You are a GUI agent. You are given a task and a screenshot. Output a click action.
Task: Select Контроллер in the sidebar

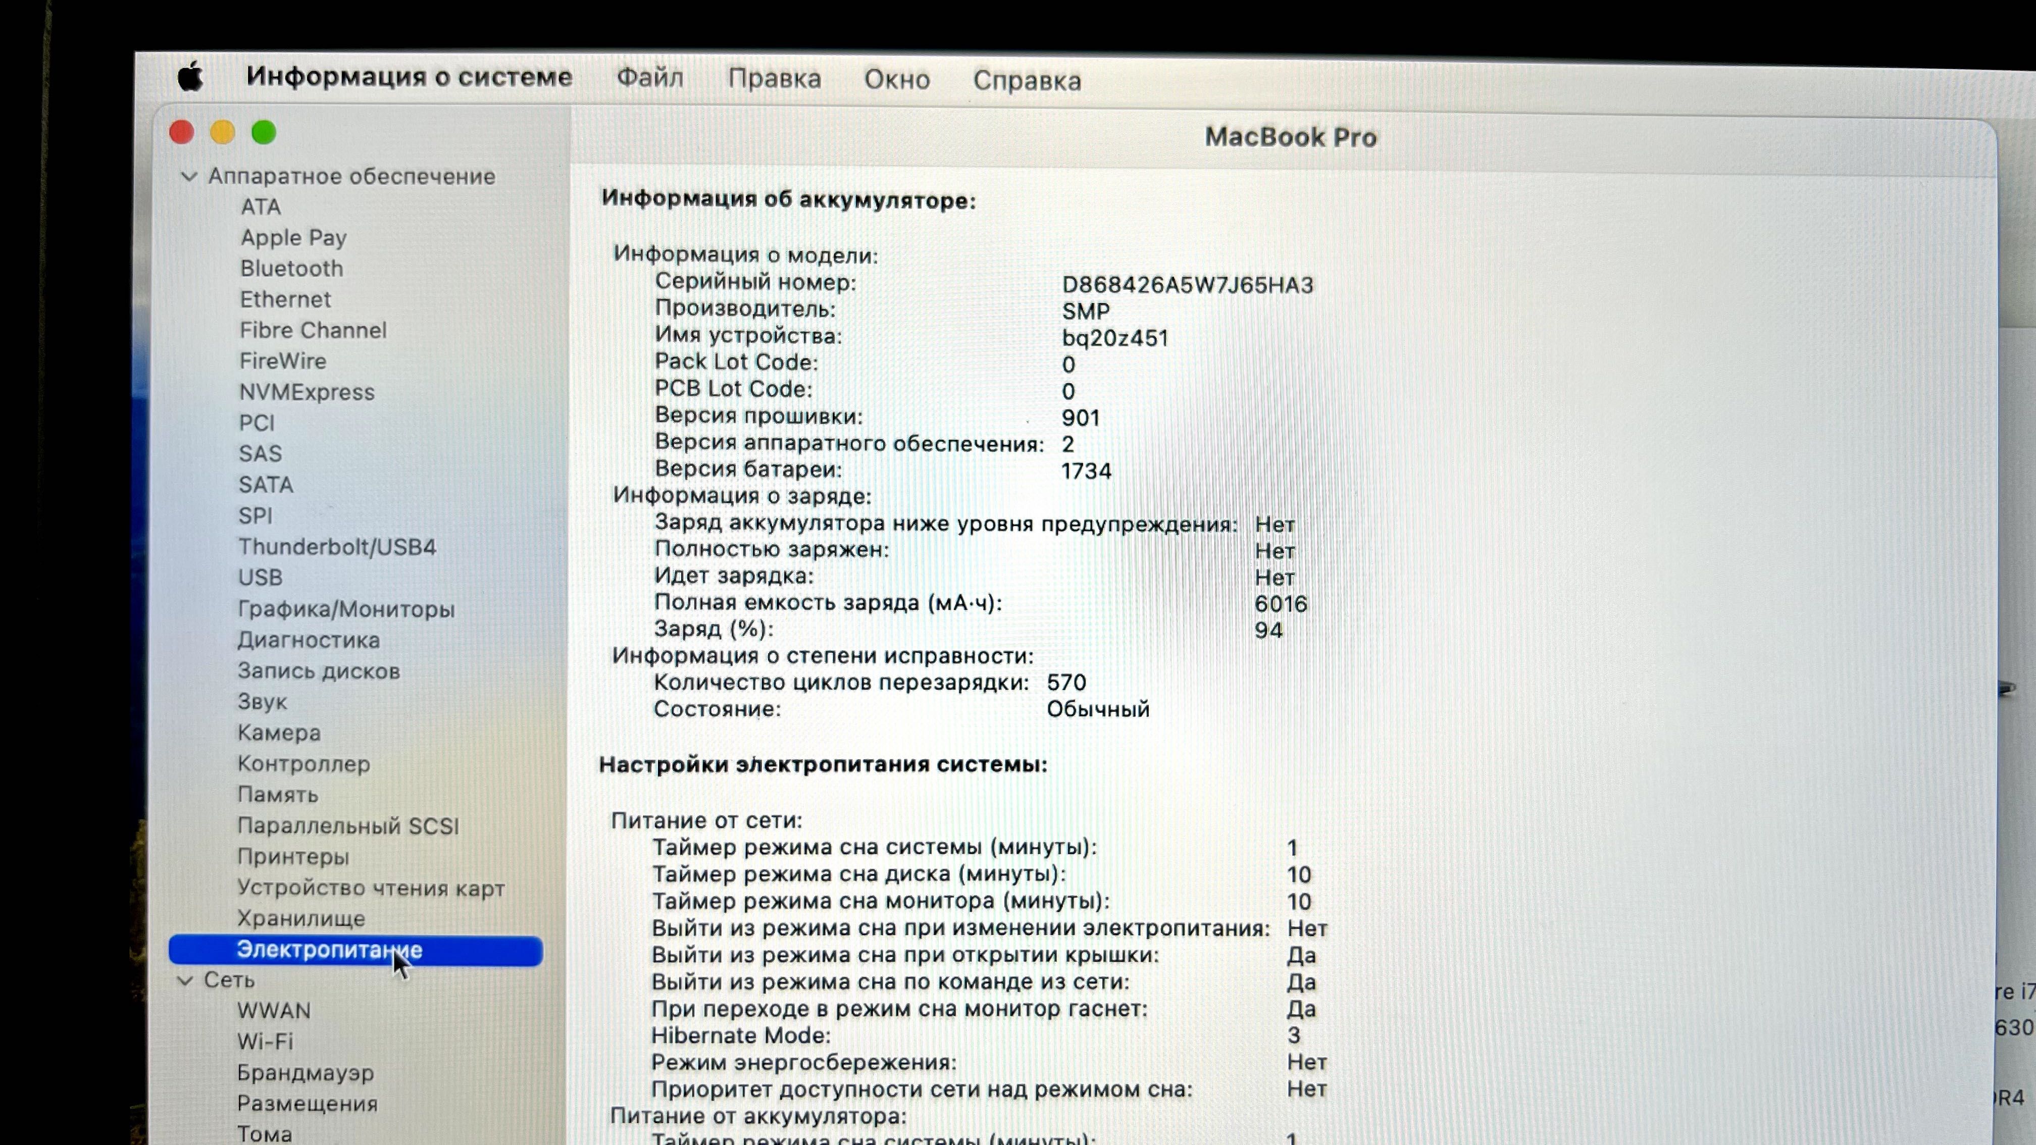[x=303, y=764]
